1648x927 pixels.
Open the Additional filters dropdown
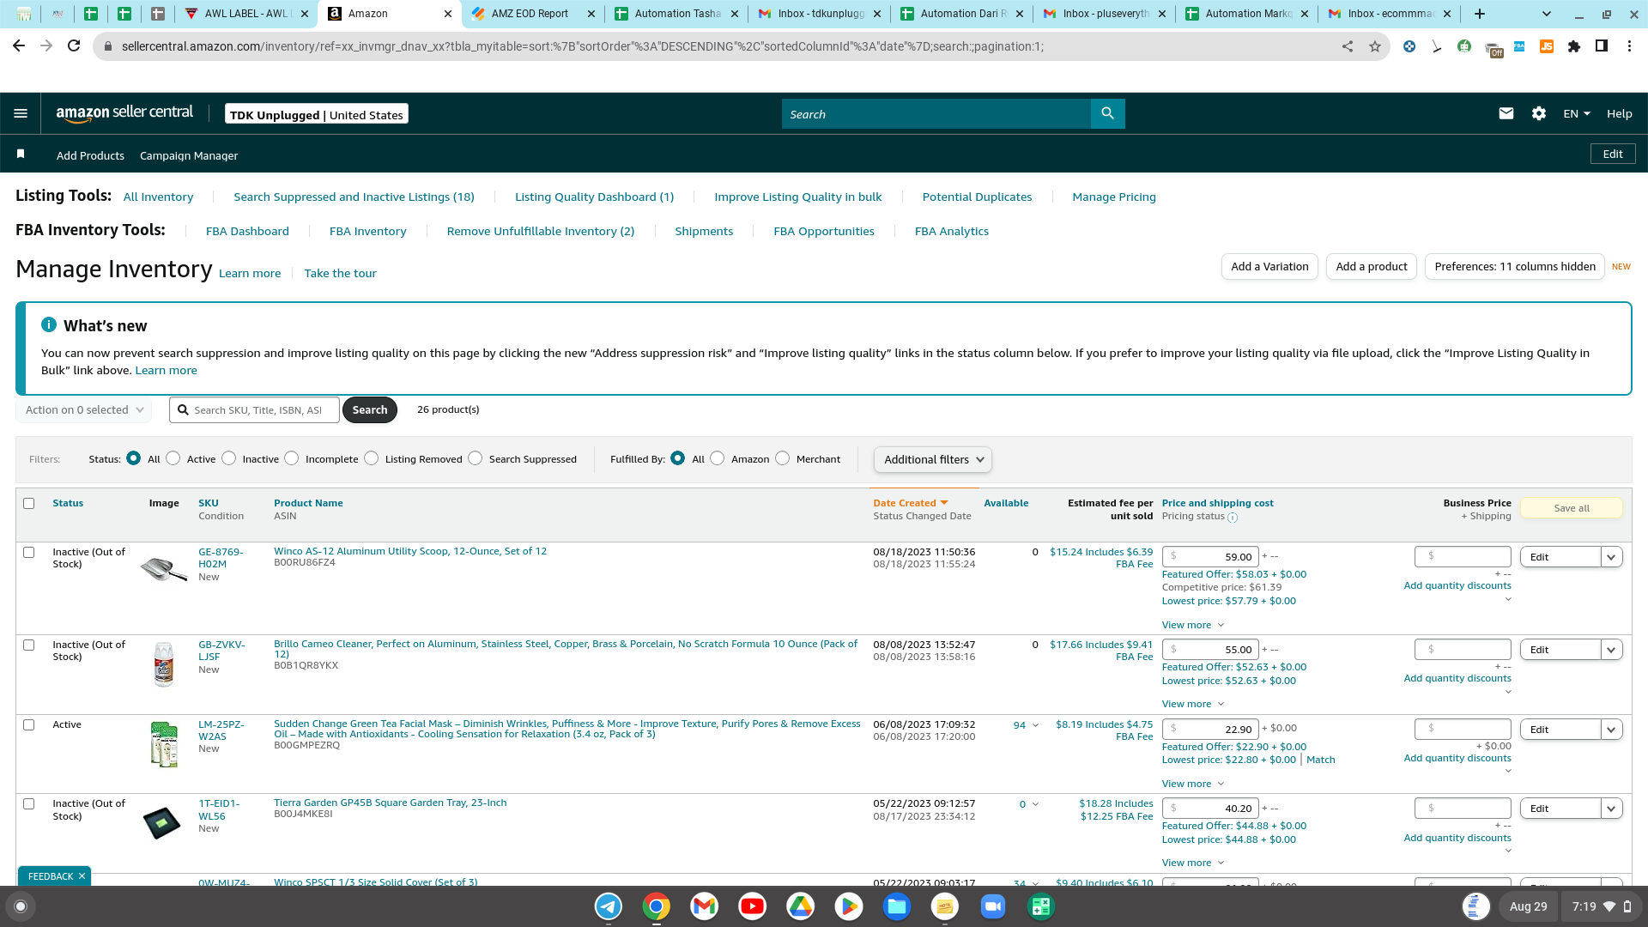[933, 460]
